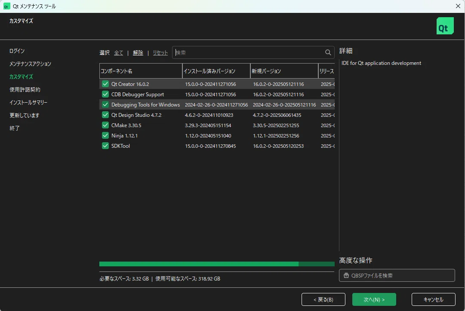The width and height of the screenshot is (465, 311).
Task: Click the リセット reset link
Action: [x=160, y=53]
